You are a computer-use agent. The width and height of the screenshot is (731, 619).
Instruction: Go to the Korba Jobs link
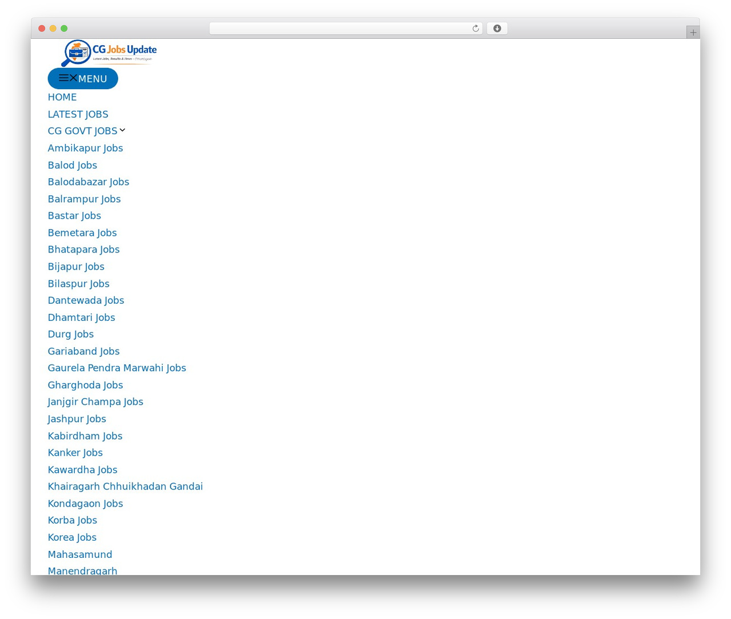72,520
